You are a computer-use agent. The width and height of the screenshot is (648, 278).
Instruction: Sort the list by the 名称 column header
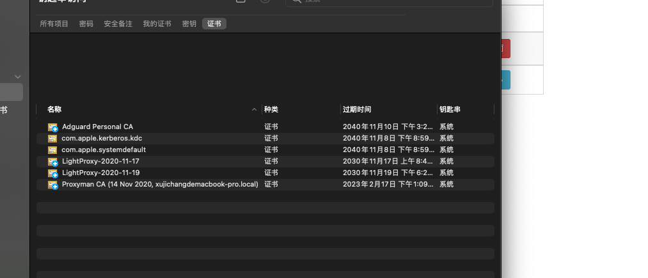[x=54, y=109]
